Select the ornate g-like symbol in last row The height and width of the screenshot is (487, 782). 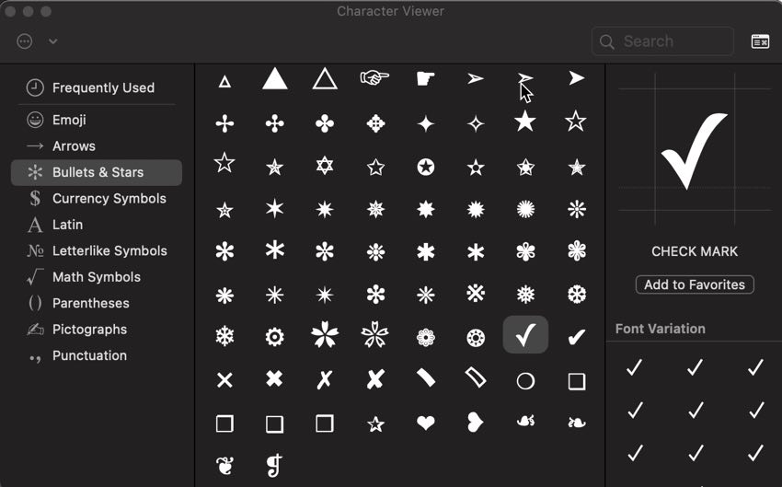coord(275,464)
